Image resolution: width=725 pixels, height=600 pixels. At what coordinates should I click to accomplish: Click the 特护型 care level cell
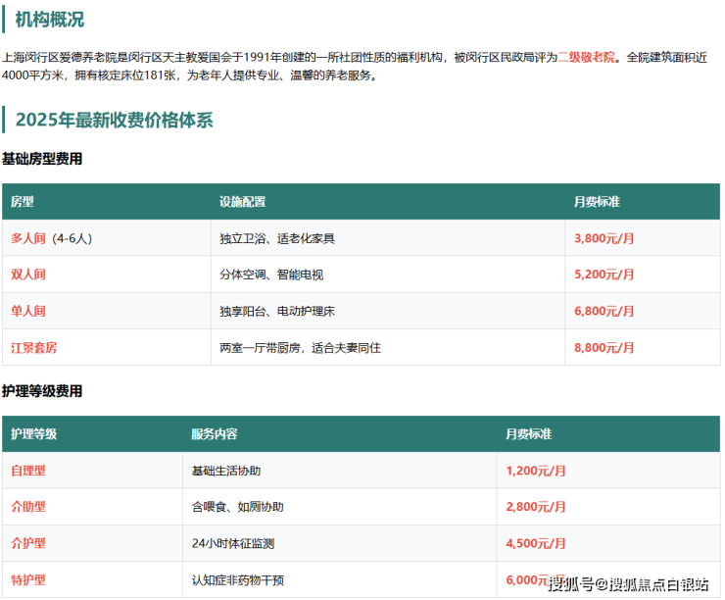click(28, 579)
